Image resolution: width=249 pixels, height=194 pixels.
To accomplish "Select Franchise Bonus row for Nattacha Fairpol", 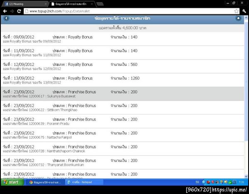I will (x=122, y=135).
